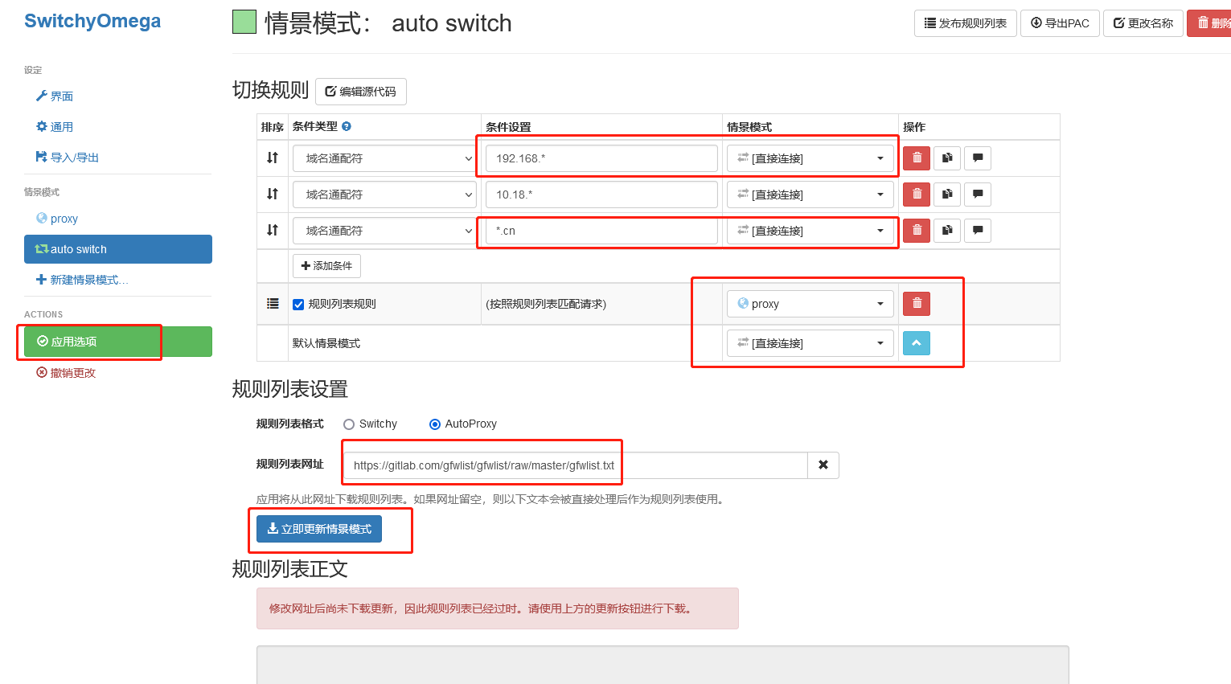Click the 10.18.* condition input
Image resolution: width=1231 pixels, height=684 pixels.
tap(601, 195)
